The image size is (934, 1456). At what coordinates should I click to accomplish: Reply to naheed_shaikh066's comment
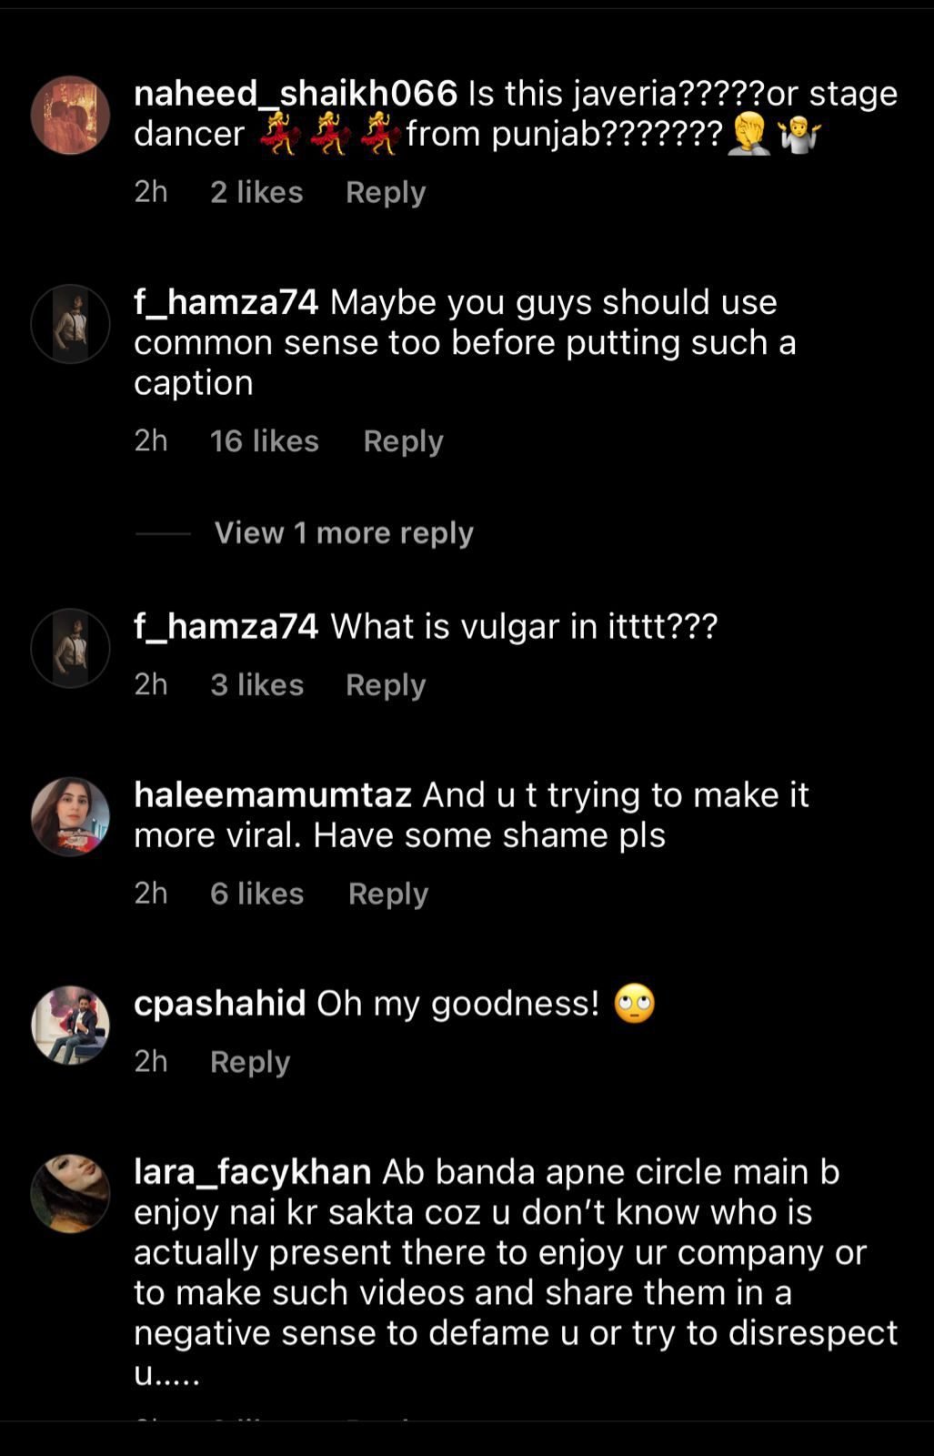point(386,192)
